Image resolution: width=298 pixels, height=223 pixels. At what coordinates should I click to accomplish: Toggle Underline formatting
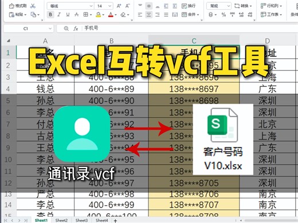click(x=68, y=14)
